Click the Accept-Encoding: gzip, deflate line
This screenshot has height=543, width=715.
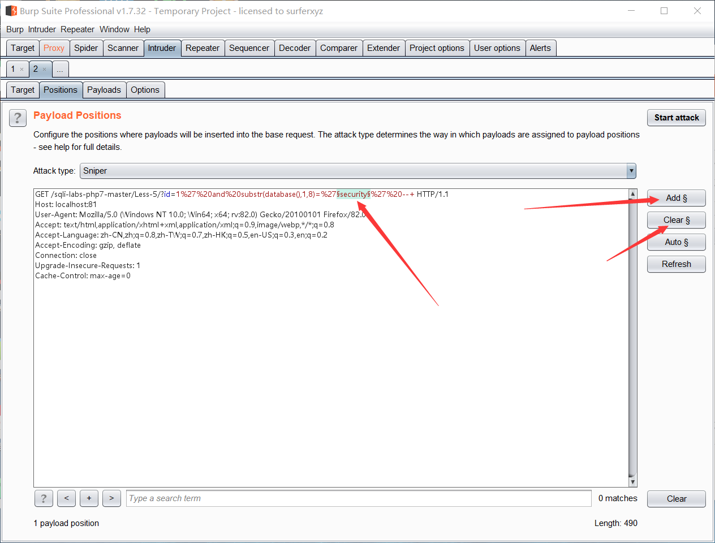click(x=88, y=245)
